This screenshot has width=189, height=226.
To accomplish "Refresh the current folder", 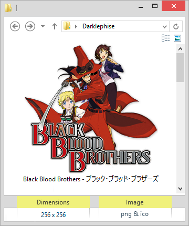I will 176,26.
